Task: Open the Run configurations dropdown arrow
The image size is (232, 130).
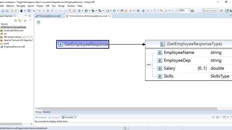Action: coord(89,10)
